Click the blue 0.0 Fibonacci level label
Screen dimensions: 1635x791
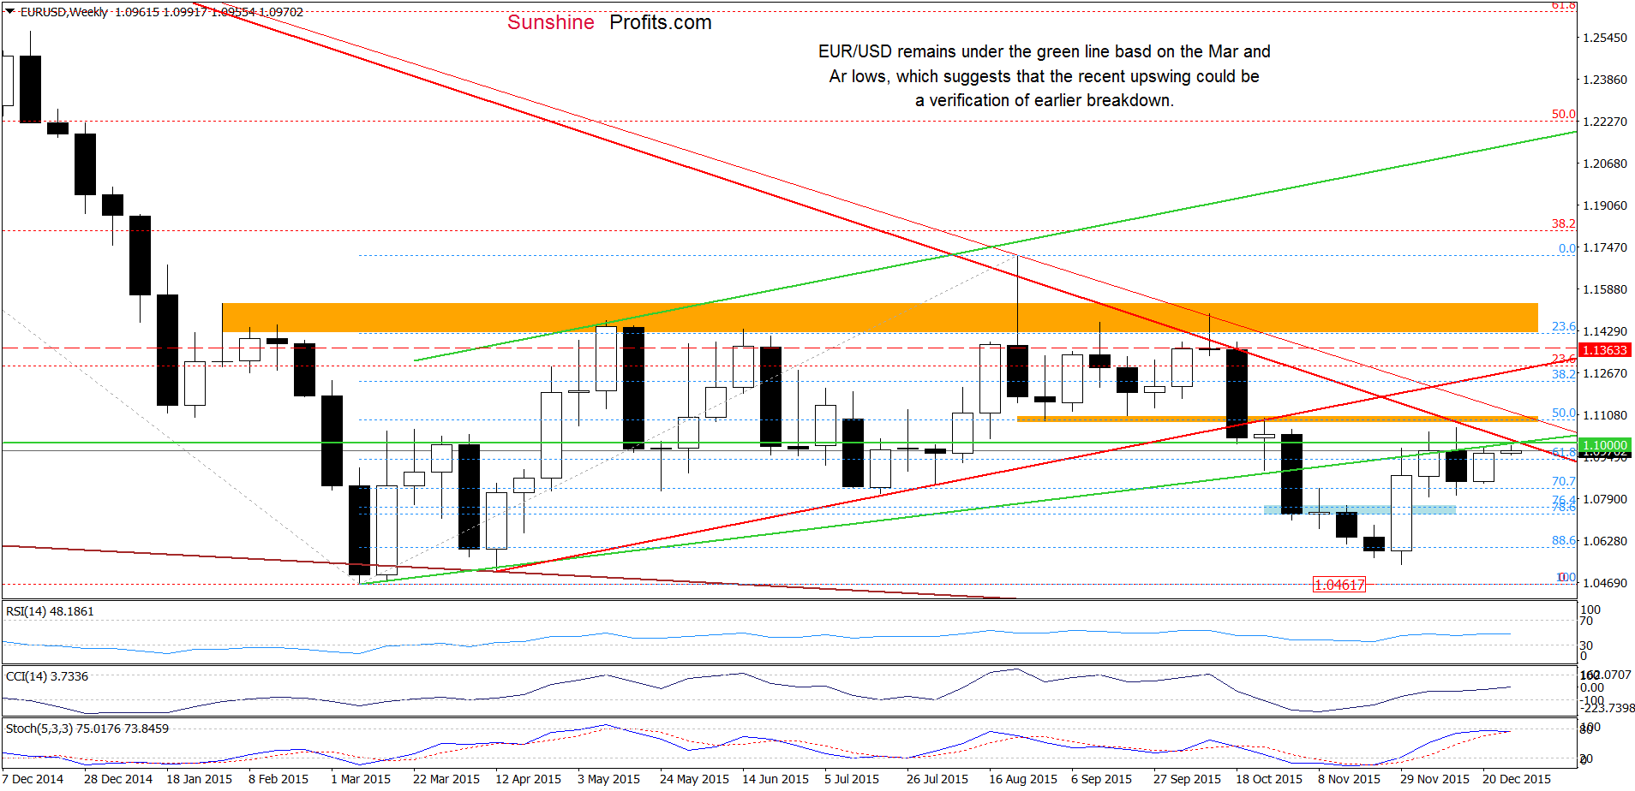(x=1567, y=248)
